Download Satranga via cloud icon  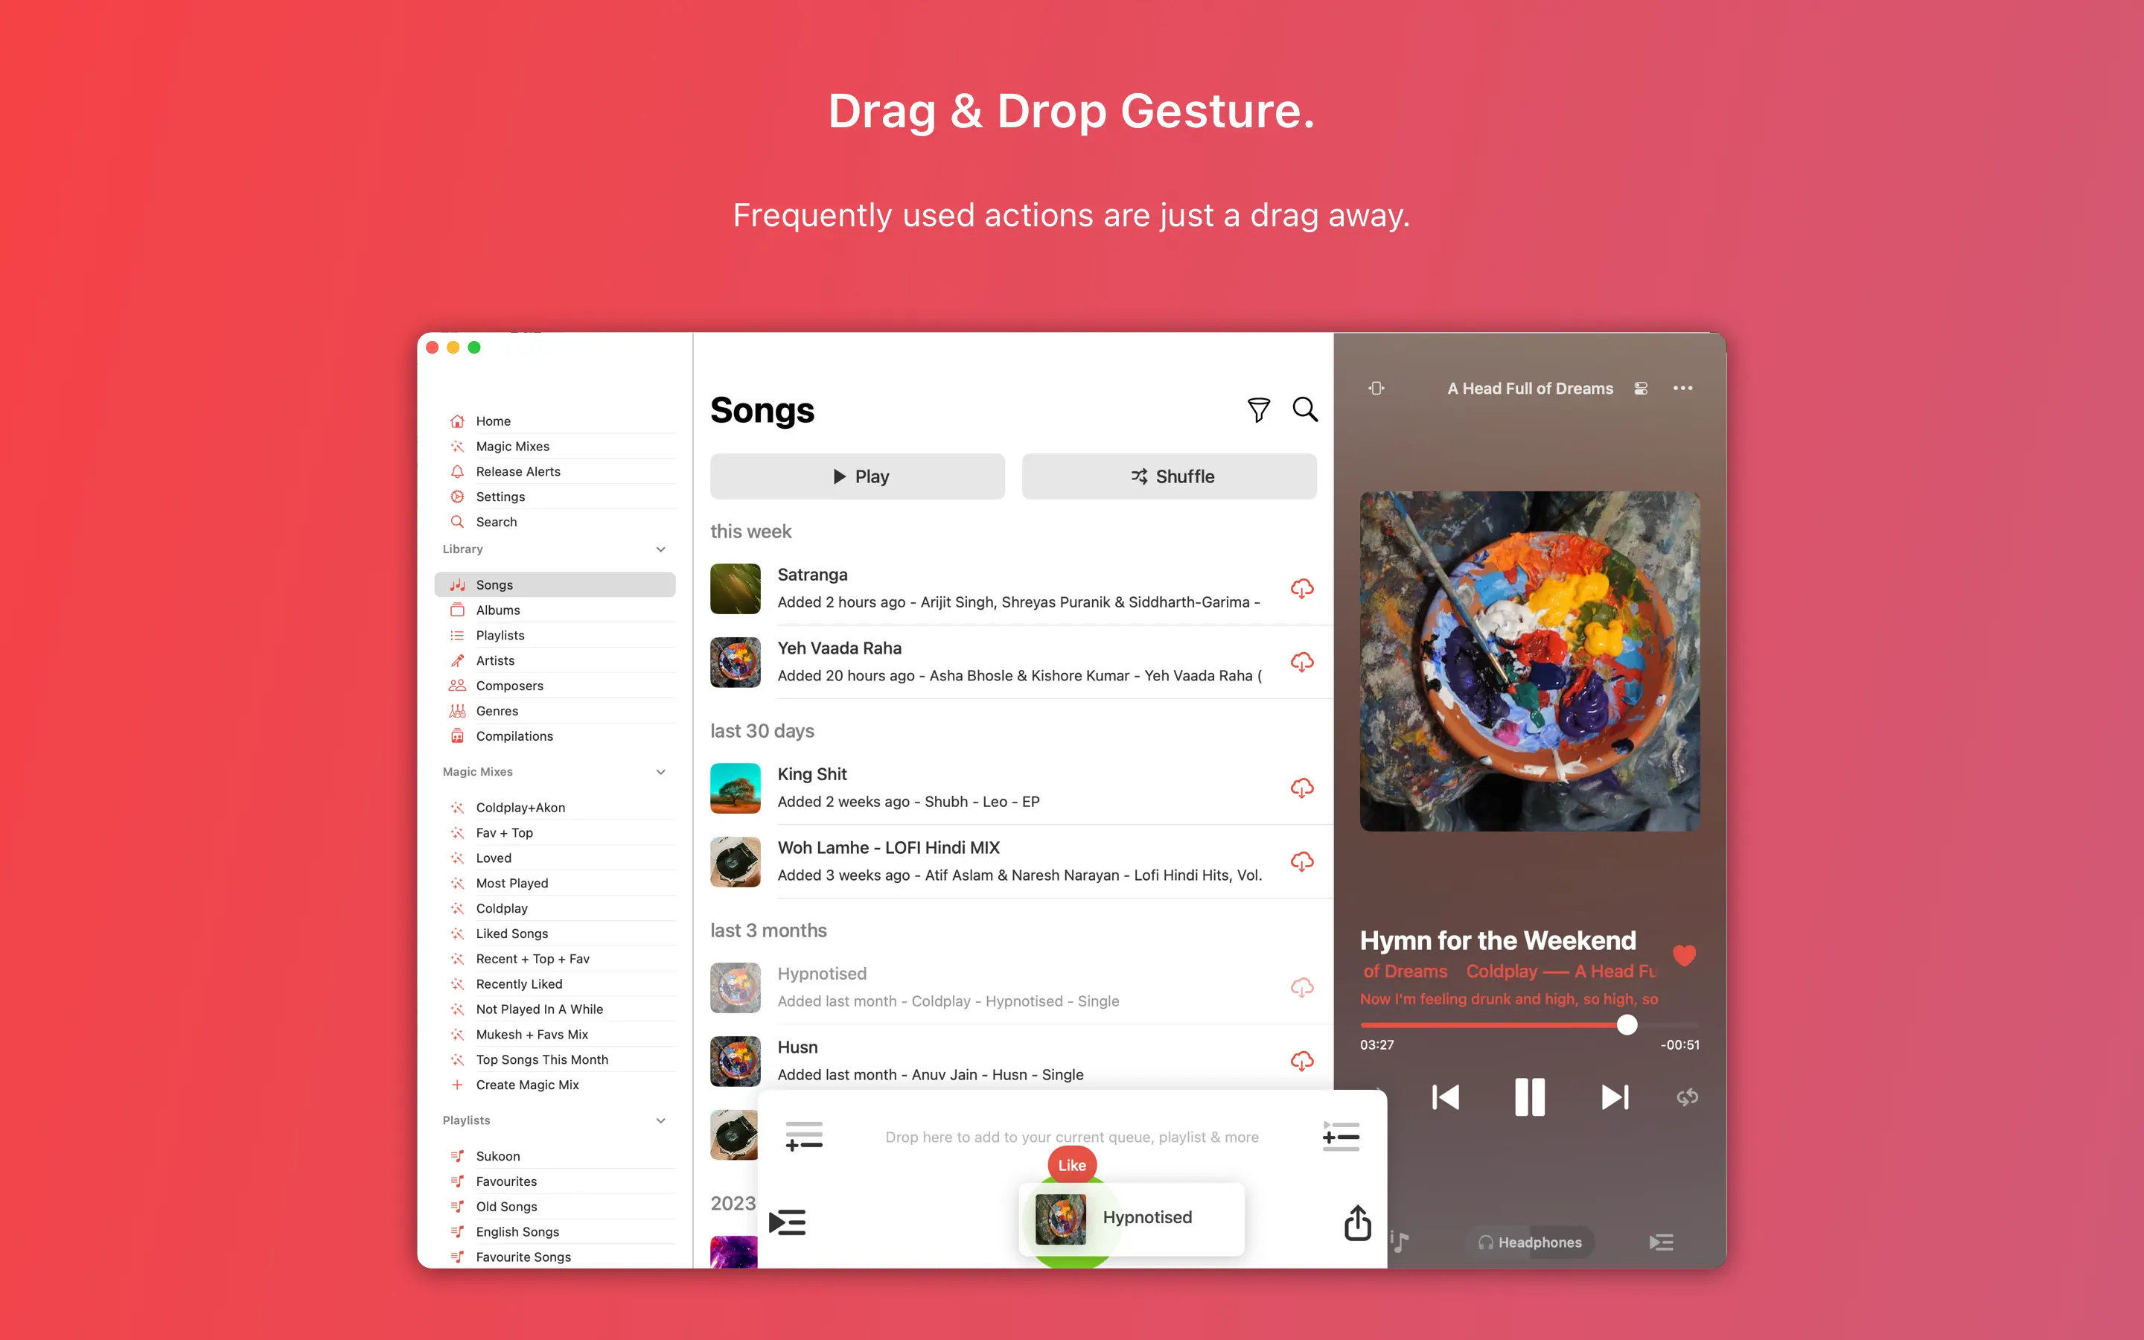1301,588
